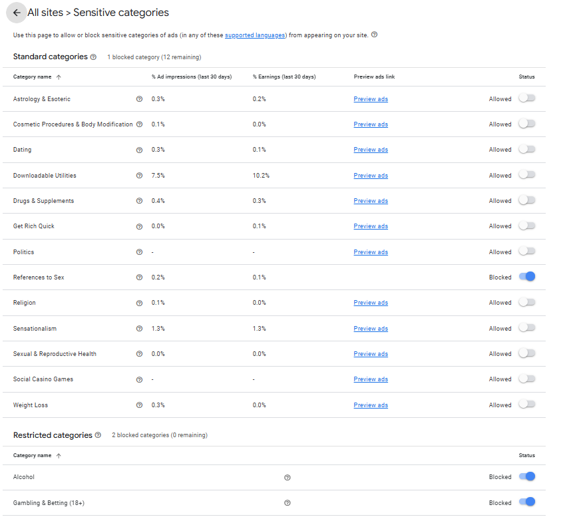The width and height of the screenshot is (565, 531).
Task: Click help icon in Alcohol row
Action: [x=287, y=477]
